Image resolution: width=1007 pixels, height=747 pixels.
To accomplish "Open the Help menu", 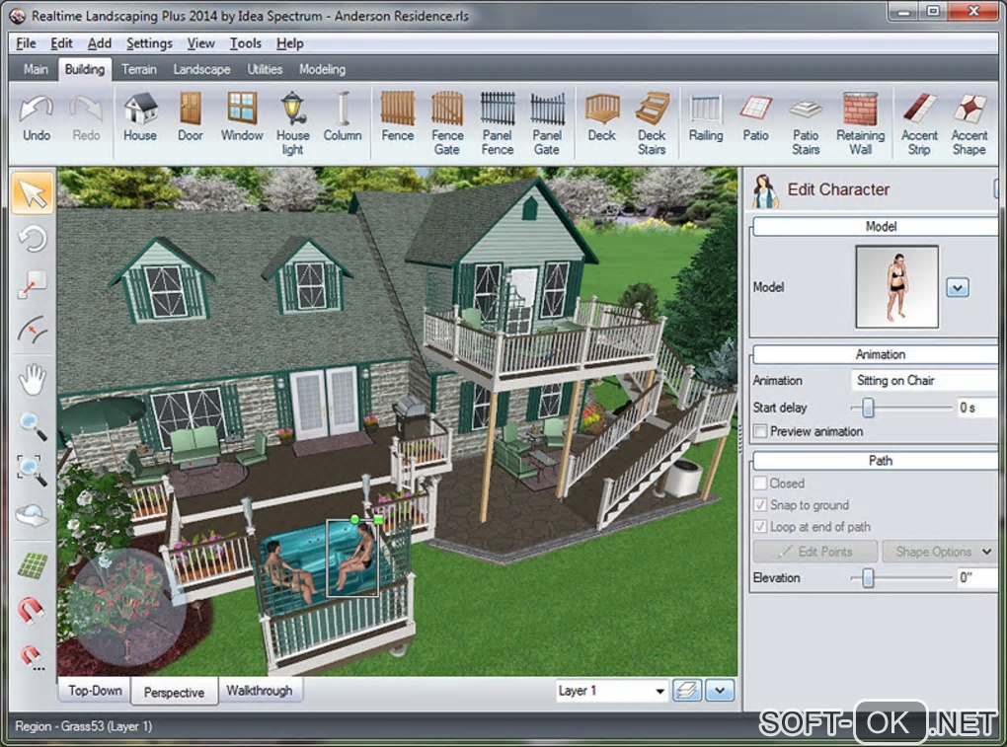I will click(289, 43).
